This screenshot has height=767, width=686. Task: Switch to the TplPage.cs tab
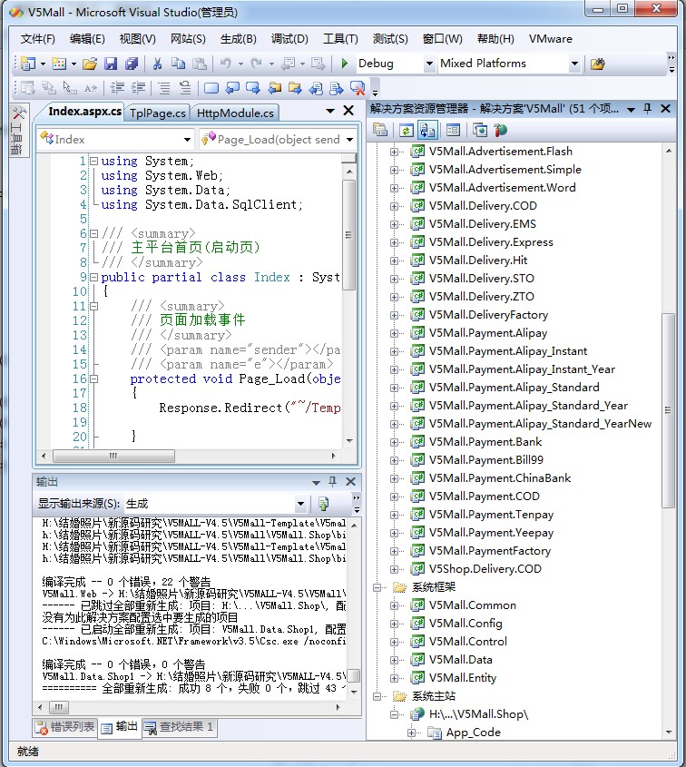click(158, 113)
